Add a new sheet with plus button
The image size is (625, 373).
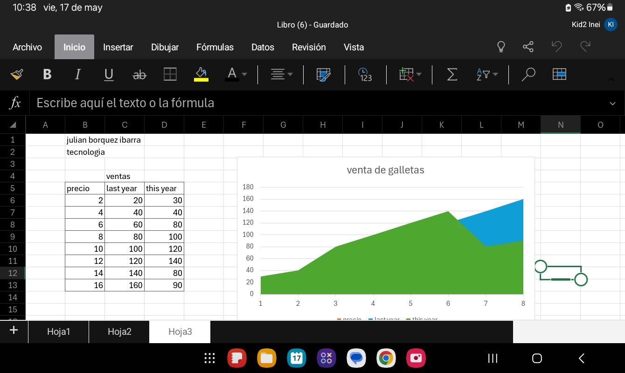[14, 331]
